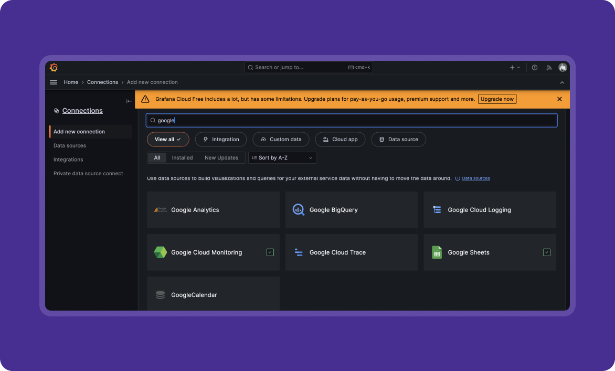Select the View all filter chip

coord(168,140)
